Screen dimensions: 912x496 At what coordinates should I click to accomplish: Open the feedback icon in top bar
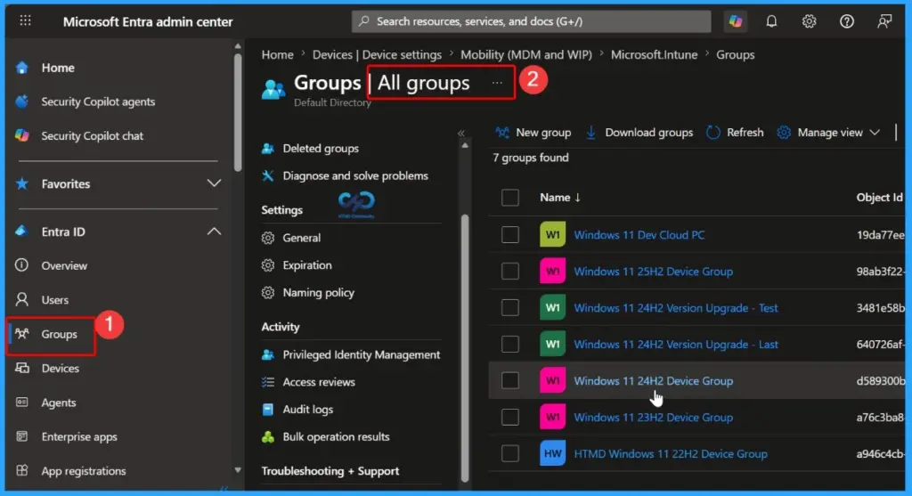[x=884, y=21]
